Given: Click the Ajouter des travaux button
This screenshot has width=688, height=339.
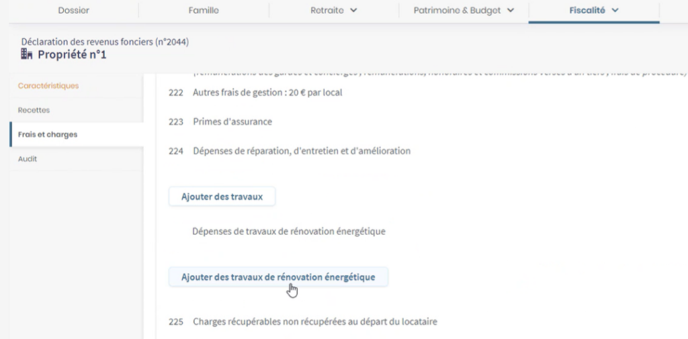Looking at the screenshot, I should (222, 197).
